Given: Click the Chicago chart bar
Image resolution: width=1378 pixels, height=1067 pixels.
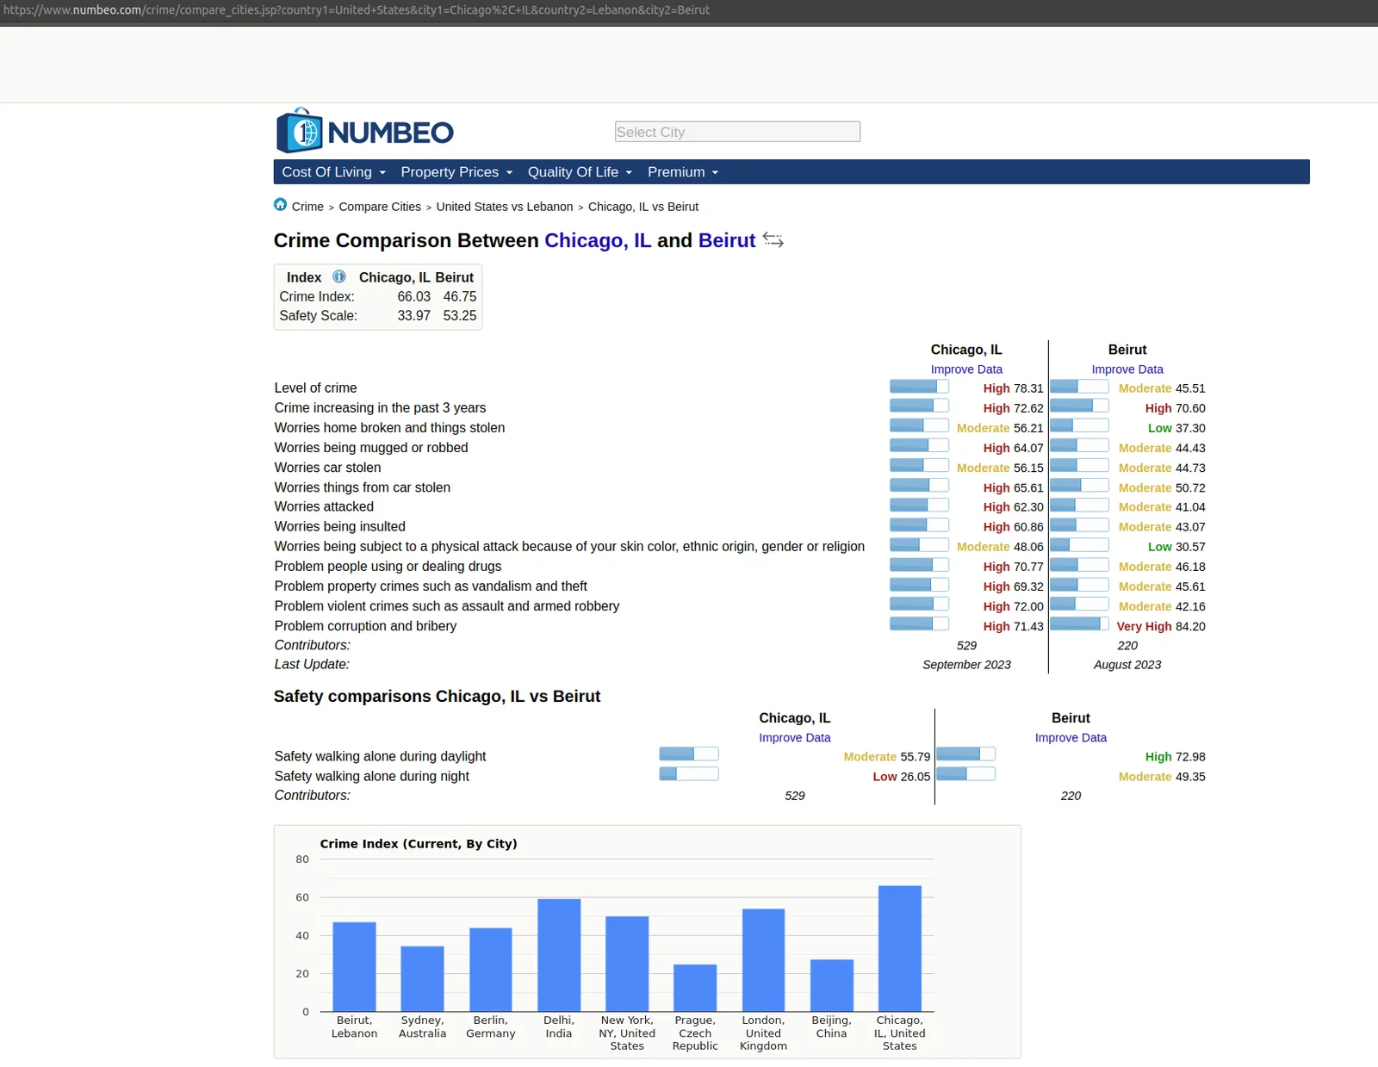Looking at the screenshot, I should tap(900, 949).
